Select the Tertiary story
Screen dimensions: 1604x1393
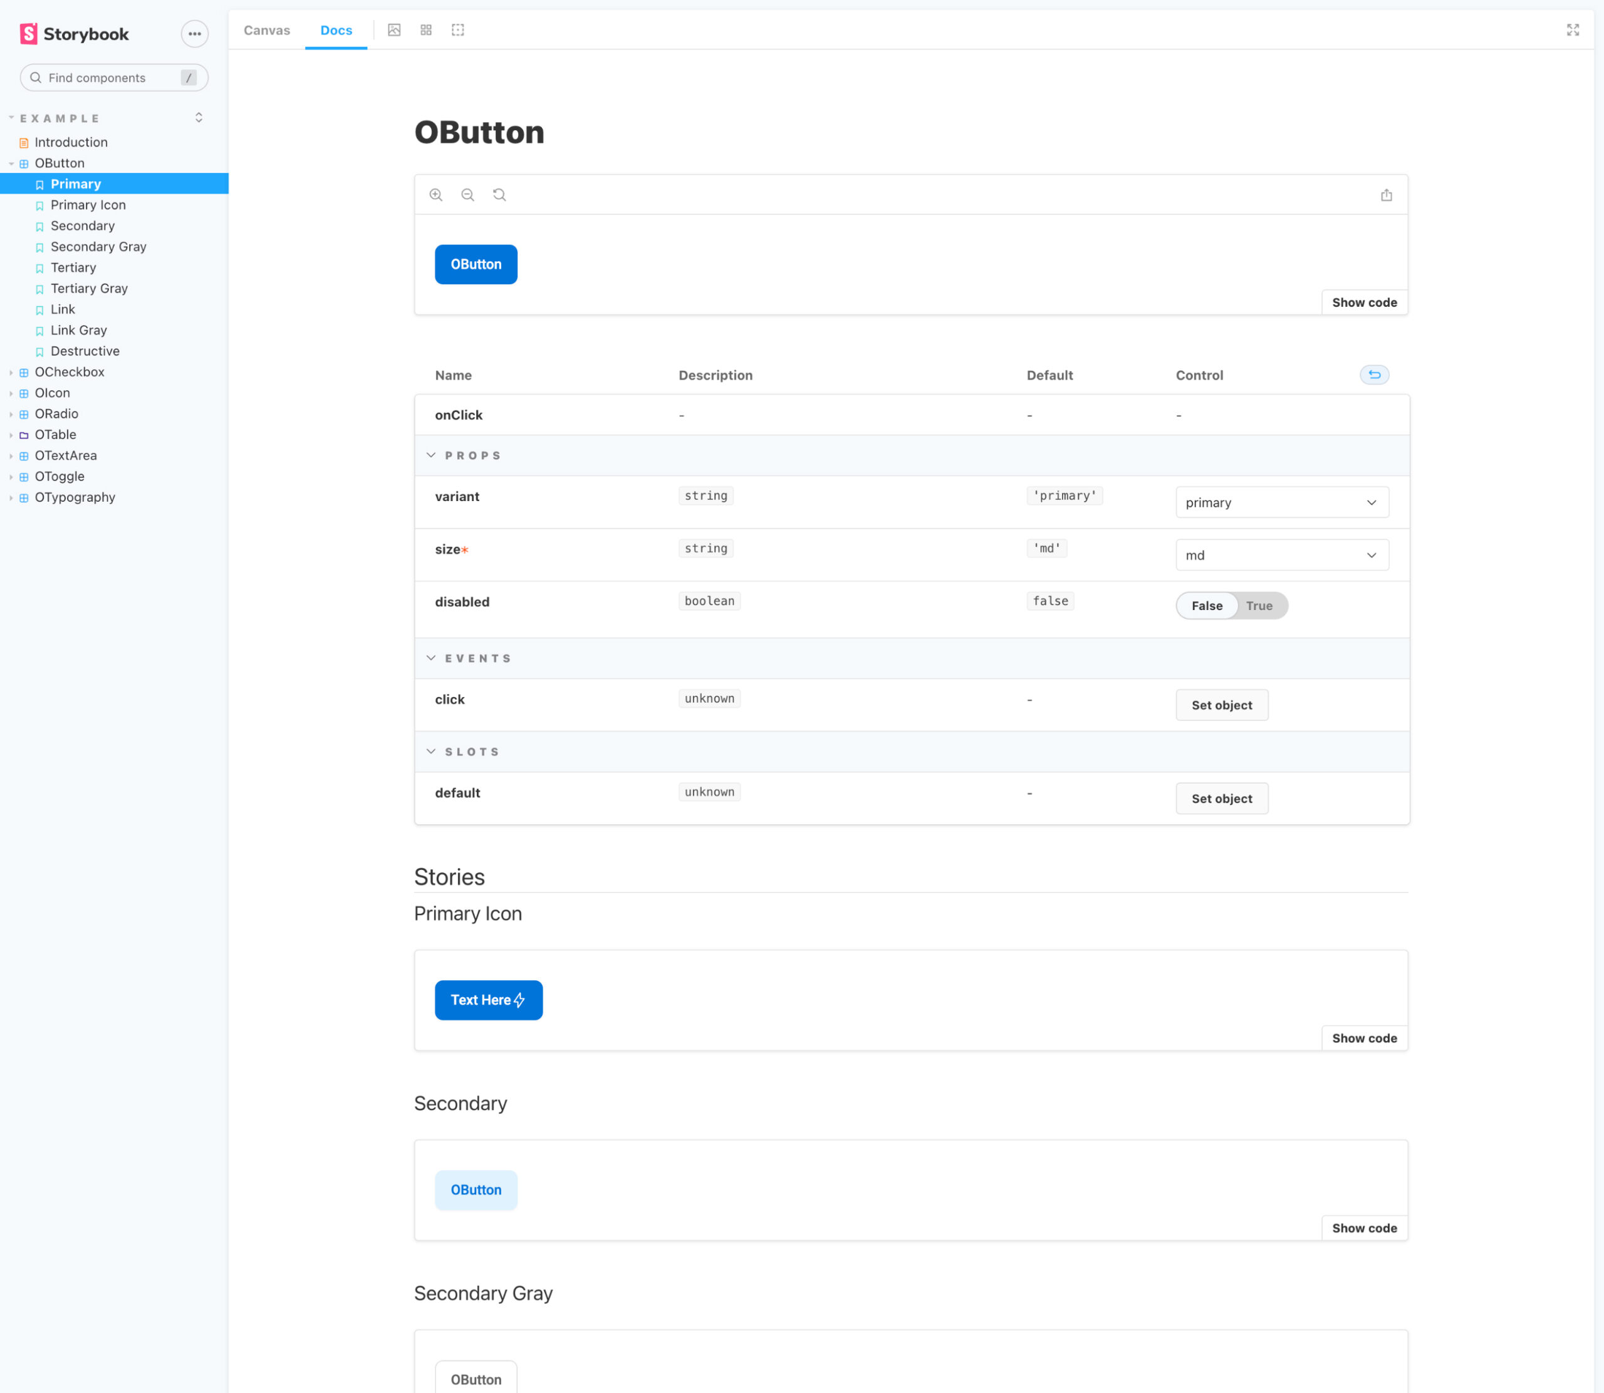pos(73,268)
